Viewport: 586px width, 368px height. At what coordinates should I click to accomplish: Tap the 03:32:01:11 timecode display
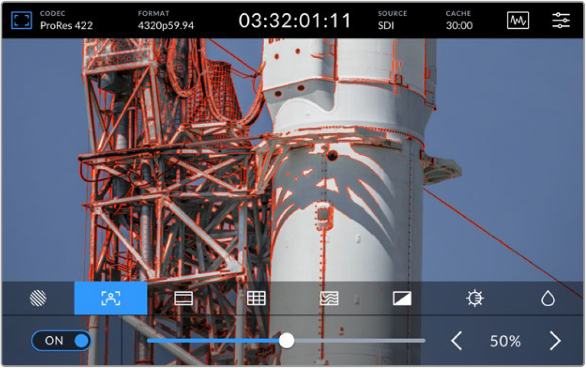295,21
